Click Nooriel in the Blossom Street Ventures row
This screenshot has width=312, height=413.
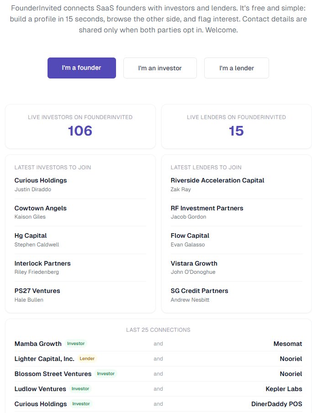(291, 374)
